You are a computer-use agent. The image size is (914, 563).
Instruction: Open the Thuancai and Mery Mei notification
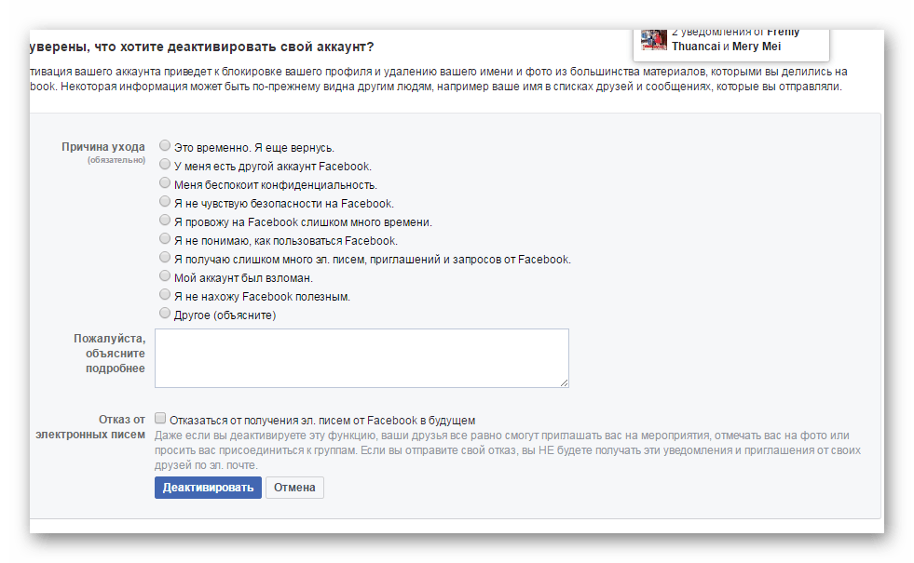pos(734,40)
